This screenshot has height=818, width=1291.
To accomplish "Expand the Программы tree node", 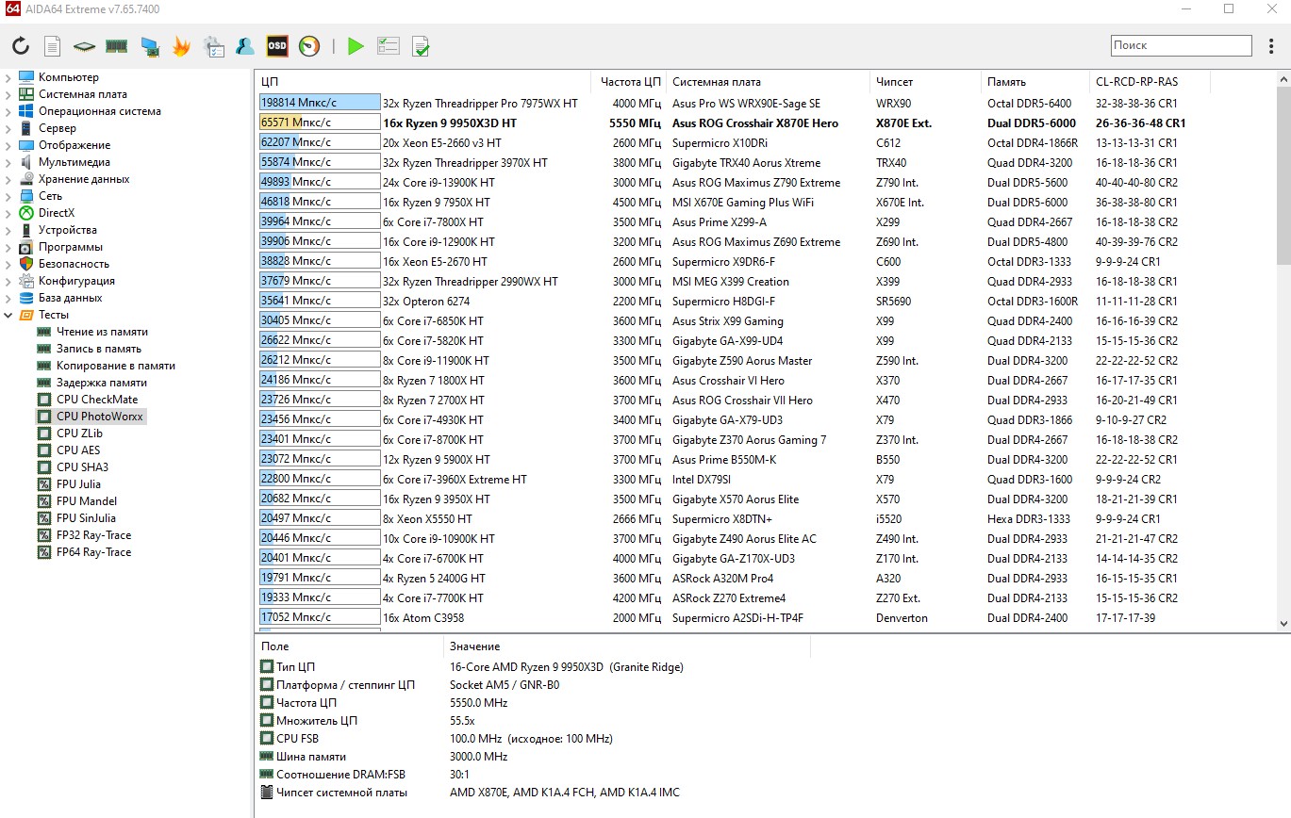I will 8,247.
